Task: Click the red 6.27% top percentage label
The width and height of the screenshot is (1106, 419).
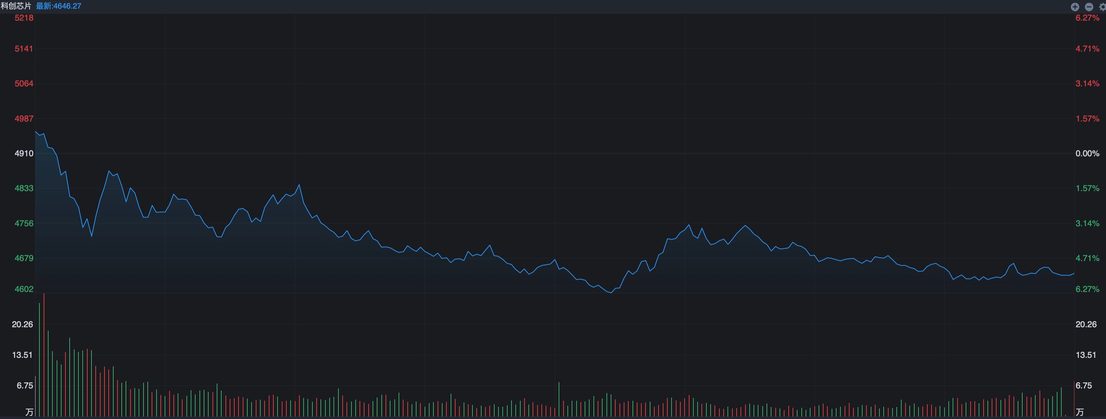Action: point(1088,18)
